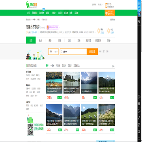Select the 五日游以上 filter tab

click(77, 65)
